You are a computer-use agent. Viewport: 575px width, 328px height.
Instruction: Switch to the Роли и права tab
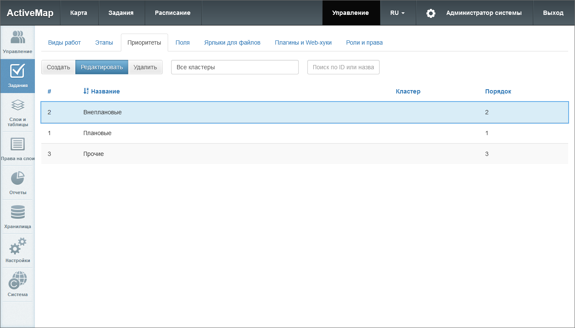click(x=364, y=42)
